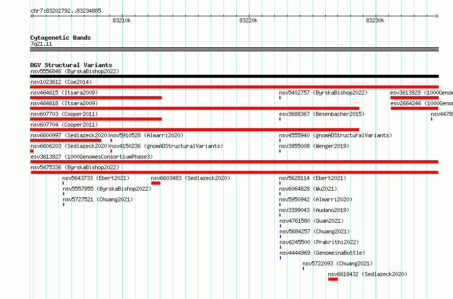
Task: Click the red bar under nsv5475336
Action: coord(235,172)
